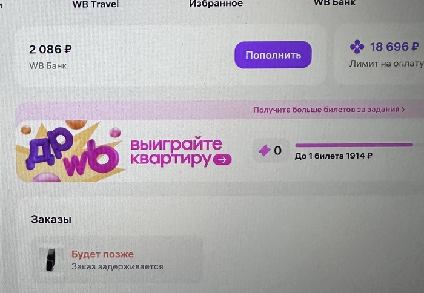Click the 2 086 ₽ balance amount
424x293 pixels.
click(x=50, y=50)
